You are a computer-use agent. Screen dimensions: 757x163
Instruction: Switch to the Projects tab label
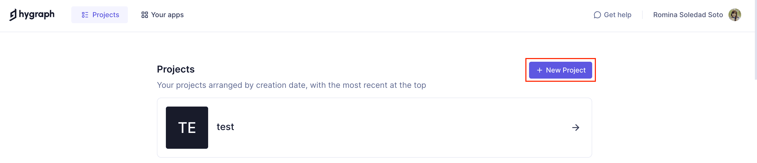(105, 15)
